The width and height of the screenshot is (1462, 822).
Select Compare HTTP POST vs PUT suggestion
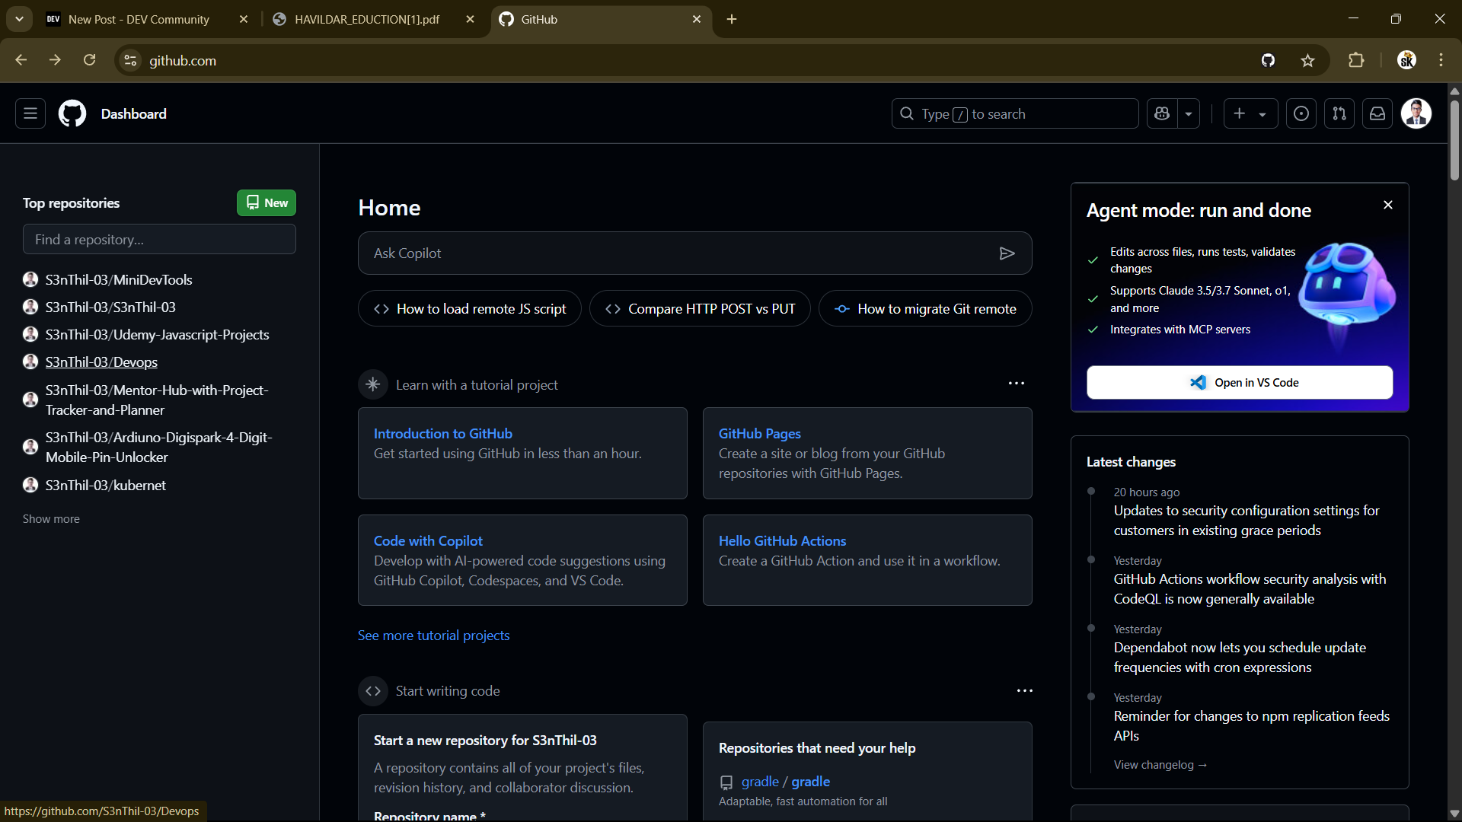700,308
